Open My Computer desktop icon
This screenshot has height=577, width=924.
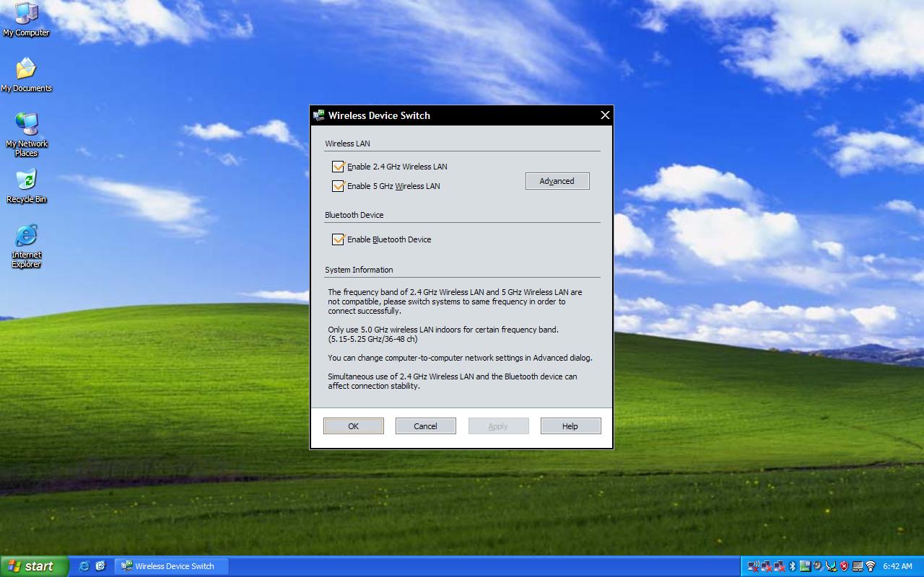tap(26, 20)
